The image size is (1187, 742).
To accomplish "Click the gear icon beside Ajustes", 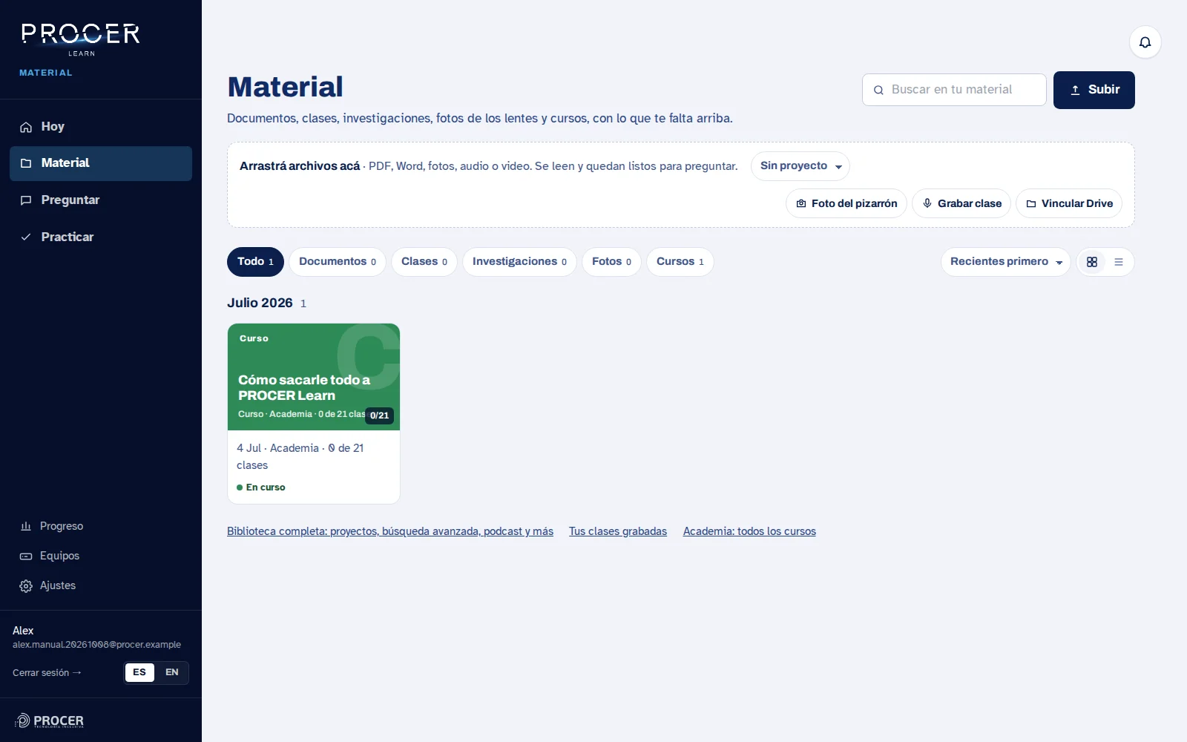I will (x=26, y=586).
